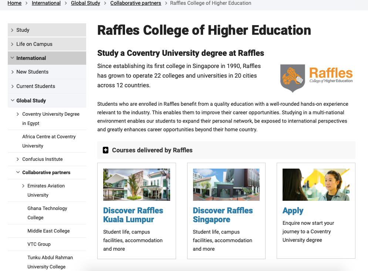This screenshot has height=271, width=368.
Task: Click the text 'Enquire now start your journey'
Action: pyautogui.click(x=308, y=231)
